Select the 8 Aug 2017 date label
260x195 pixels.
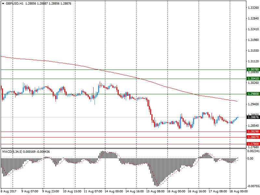9,191
